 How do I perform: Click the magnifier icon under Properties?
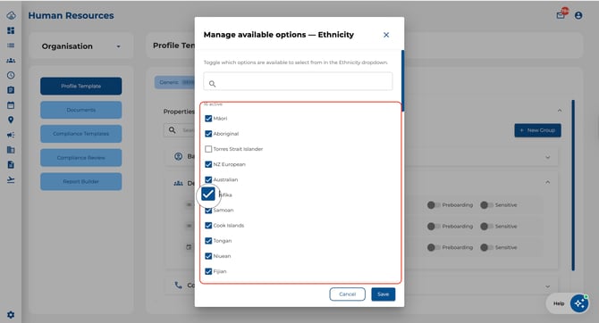[173, 130]
